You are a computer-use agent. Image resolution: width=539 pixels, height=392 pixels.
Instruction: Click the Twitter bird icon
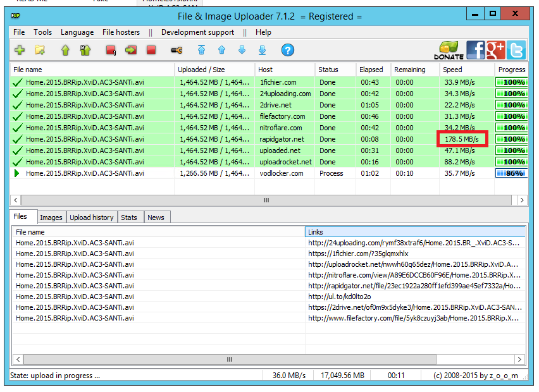tap(516, 50)
